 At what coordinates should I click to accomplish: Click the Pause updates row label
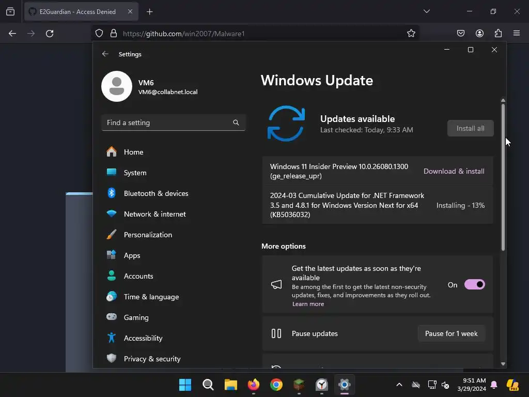click(315, 333)
